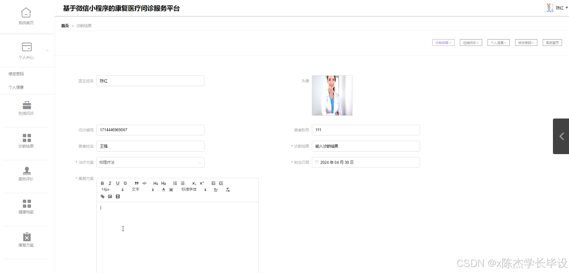Select 修改密码 in the sidebar submenu
Image resolution: width=569 pixels, height=273 pixels.
pyautogui.click(x=16, y=74)
